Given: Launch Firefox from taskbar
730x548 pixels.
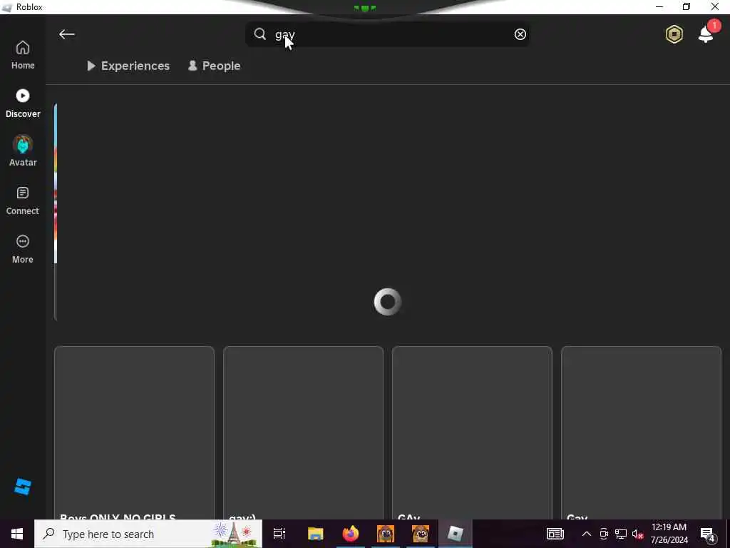Looking at the screenshot, I should (351, 534).
